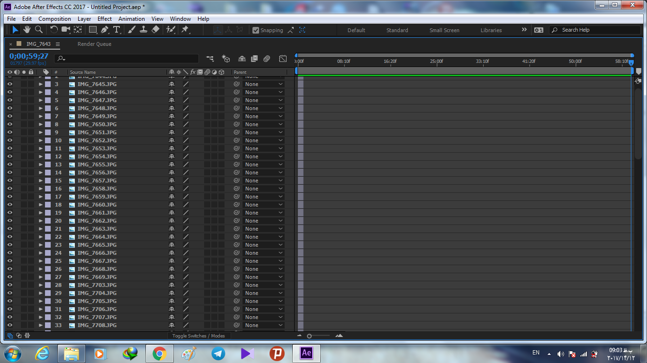Viewport: 647px width, 363px height.
Task: Select the Unified Camera tool
Action: click(66, 29)
